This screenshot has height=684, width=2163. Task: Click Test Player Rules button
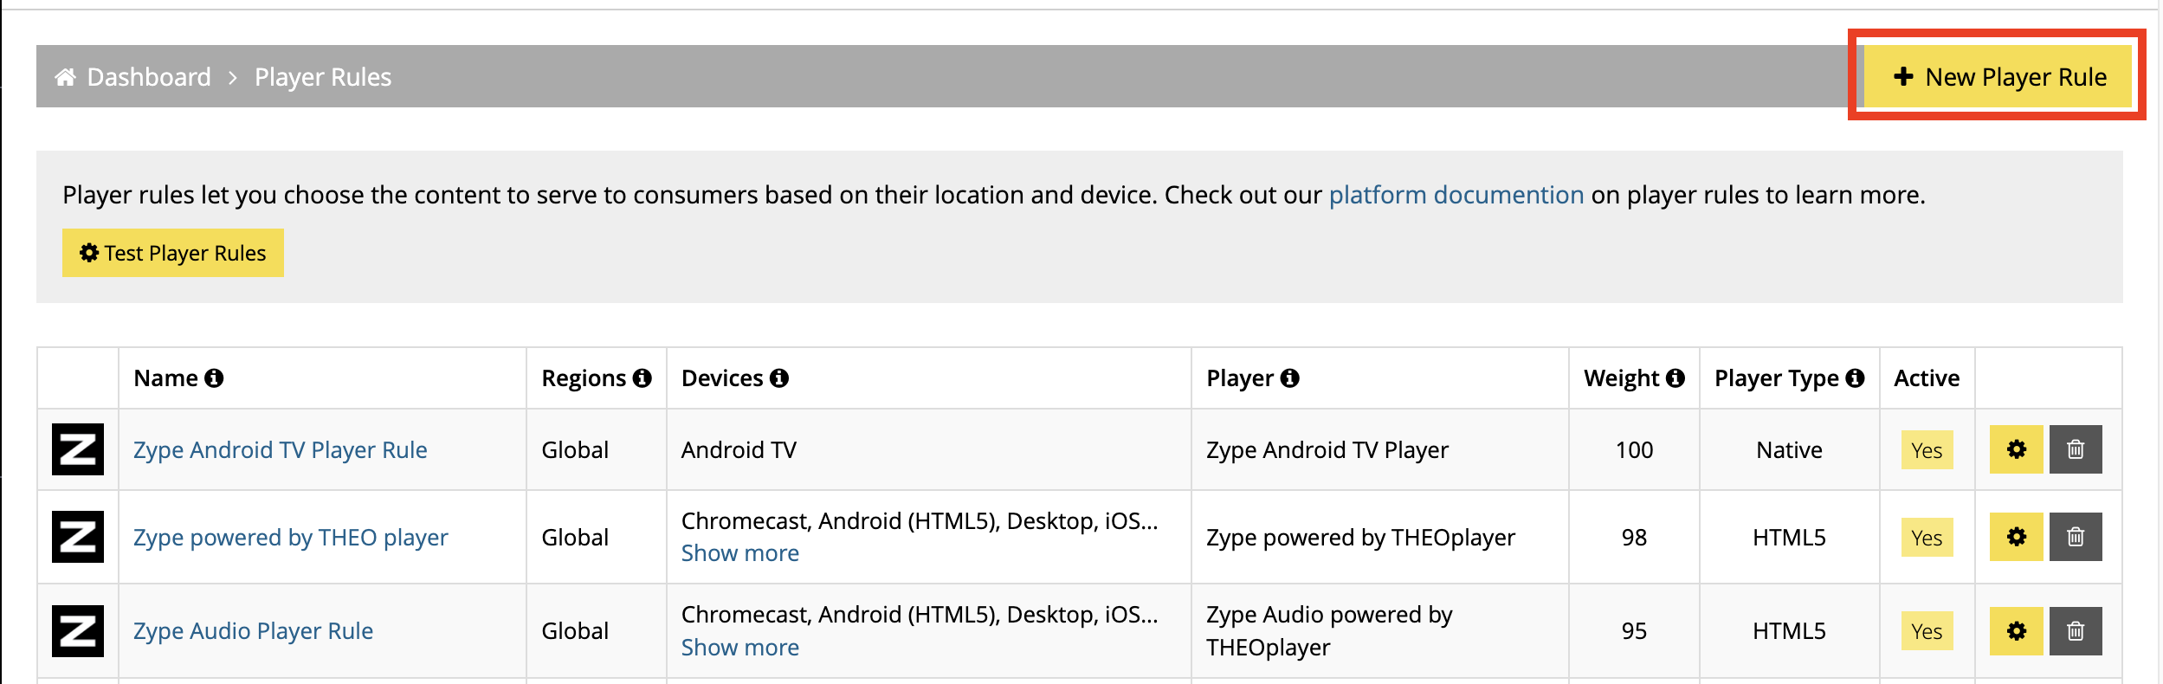click(173, 253)
